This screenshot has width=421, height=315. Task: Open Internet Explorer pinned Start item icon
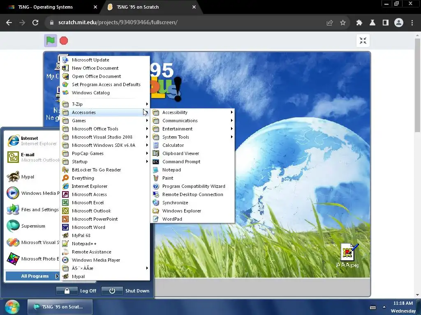13,141
